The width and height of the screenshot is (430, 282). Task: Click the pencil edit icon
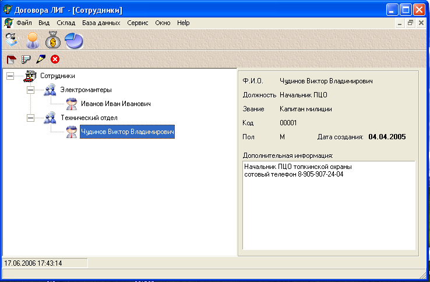click(41, 59)
